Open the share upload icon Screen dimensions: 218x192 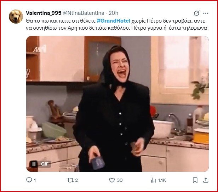click(206, 180)
